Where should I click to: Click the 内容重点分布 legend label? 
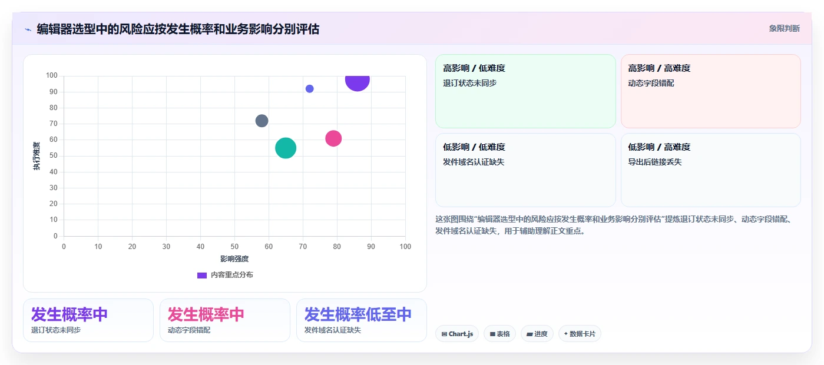[232, 275]
